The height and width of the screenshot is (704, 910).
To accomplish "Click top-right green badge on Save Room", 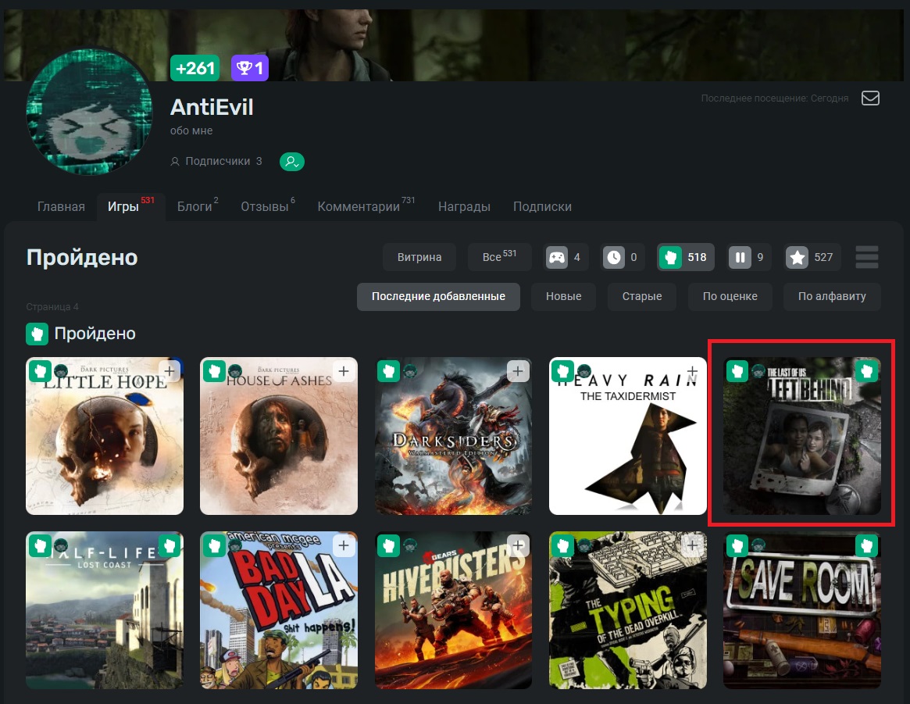I will (x=866, y=545).
